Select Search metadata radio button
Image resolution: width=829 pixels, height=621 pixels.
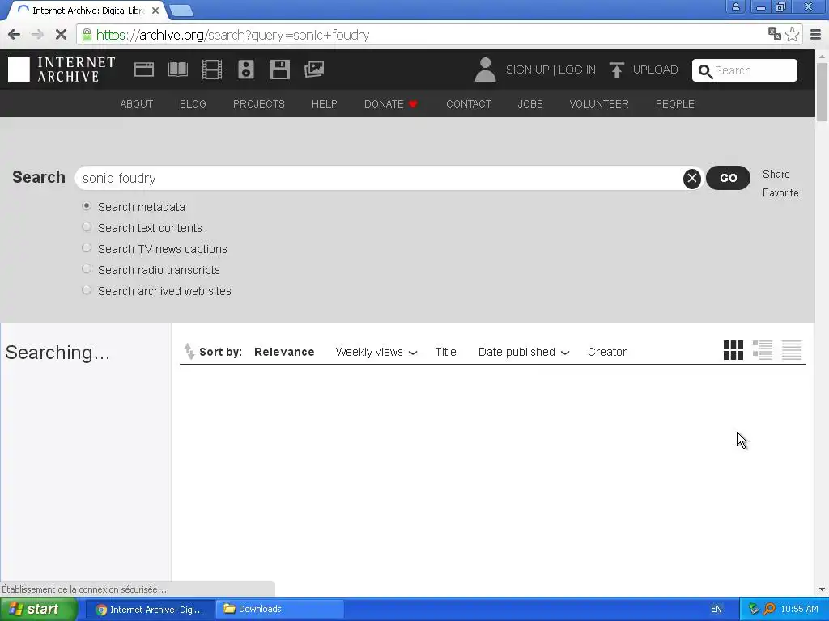pyautogui.click(x=87, y=206)
